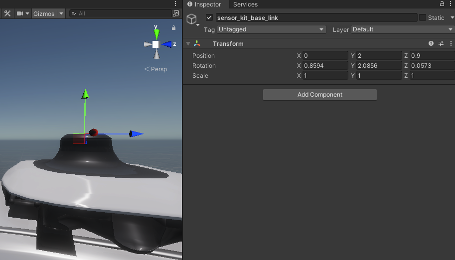
Task: Switch to the Services tab
Action: click(245, 4)
